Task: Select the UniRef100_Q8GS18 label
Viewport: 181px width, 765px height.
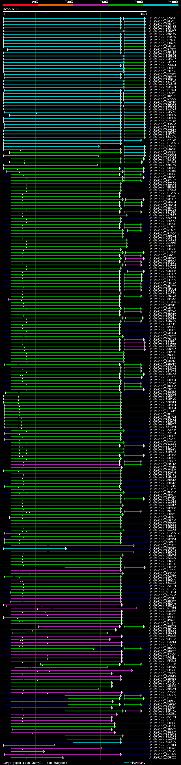Action: click(162, 102)
